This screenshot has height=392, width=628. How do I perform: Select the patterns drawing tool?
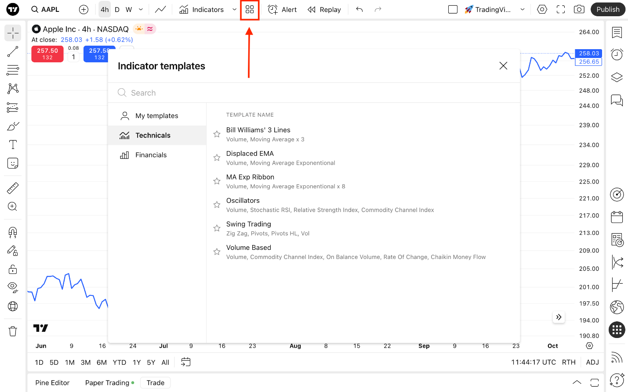tap(13, 88)
